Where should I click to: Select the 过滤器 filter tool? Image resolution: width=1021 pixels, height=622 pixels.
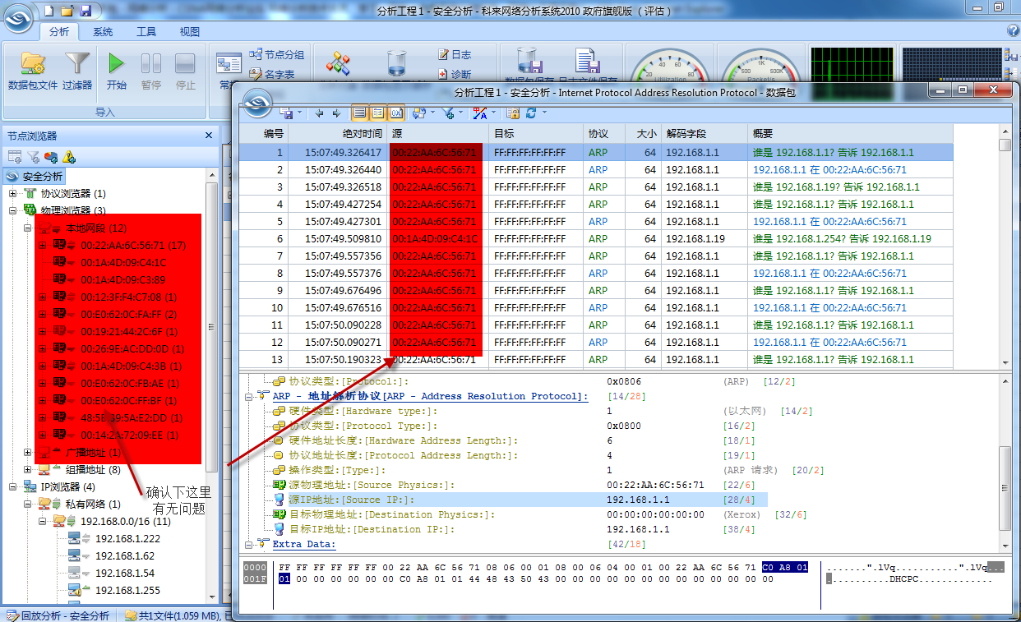point(76,62)
